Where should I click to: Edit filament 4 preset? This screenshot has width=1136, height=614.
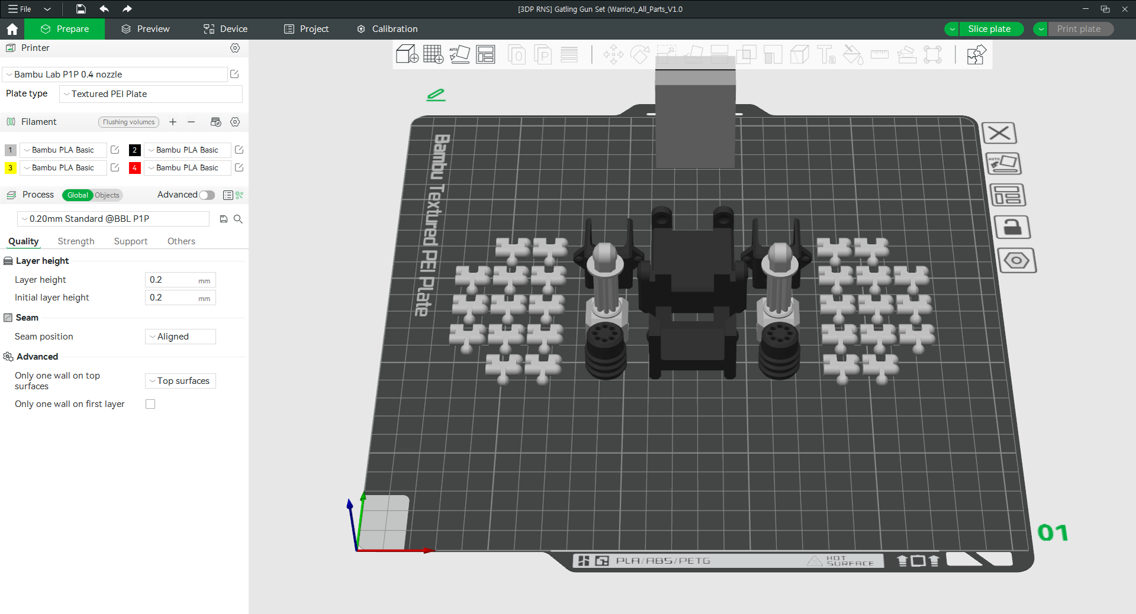(239, 168)
